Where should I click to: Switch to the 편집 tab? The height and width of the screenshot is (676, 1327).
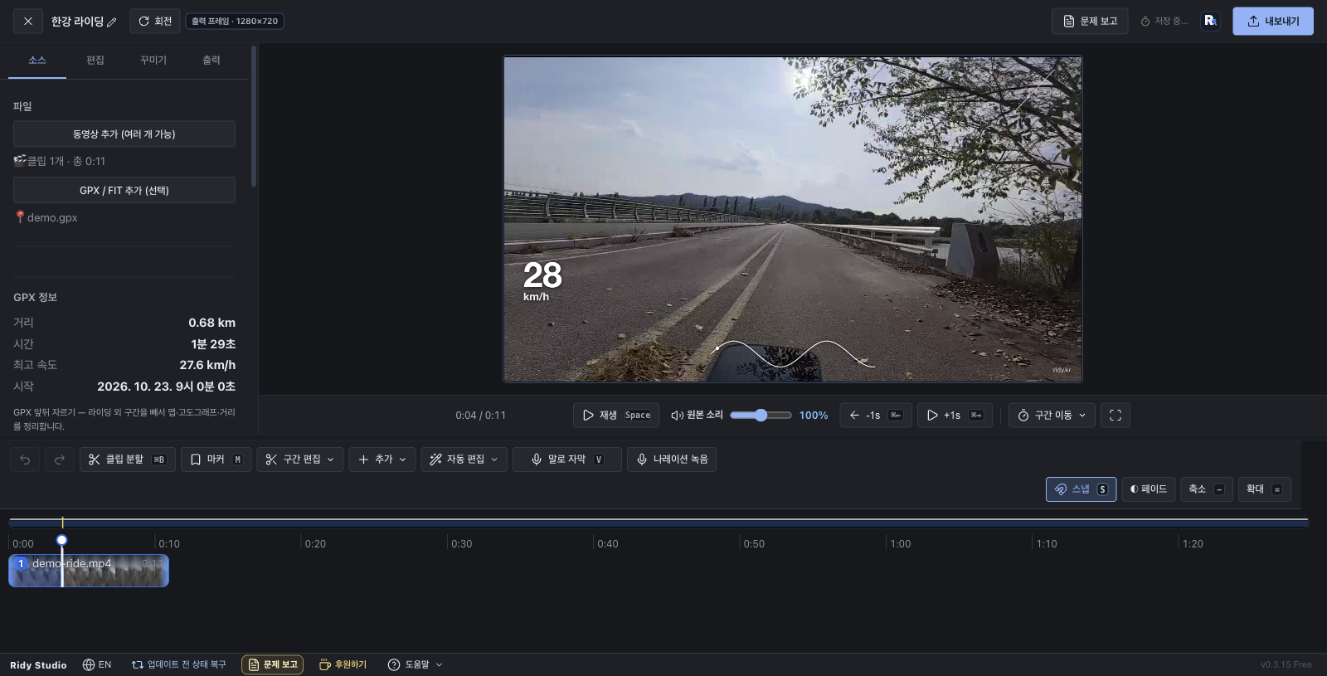click(95, 61)
